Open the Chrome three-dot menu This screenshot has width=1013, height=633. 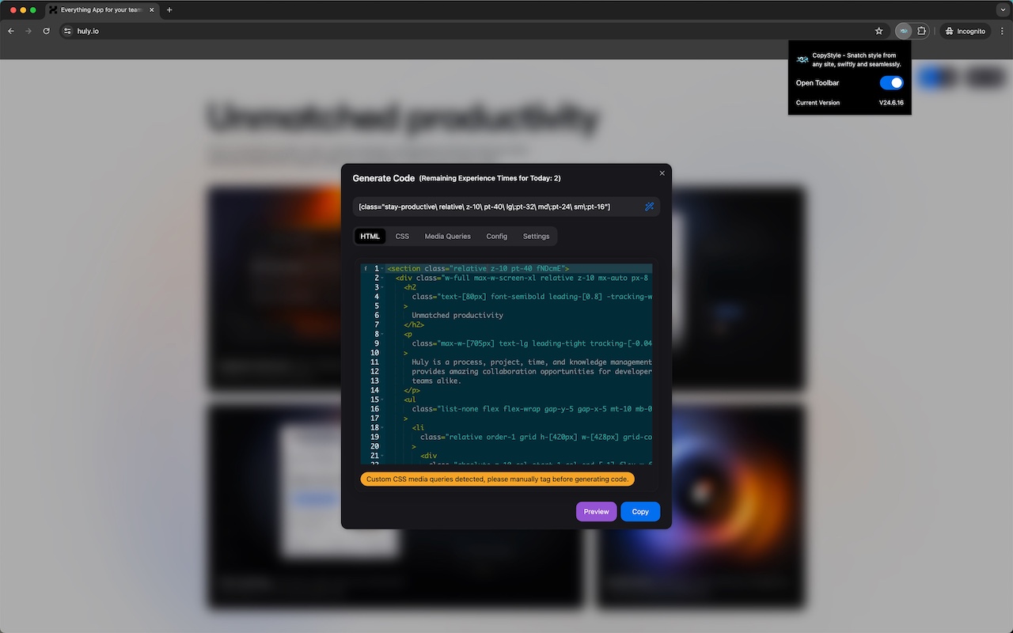[1000, 31]
